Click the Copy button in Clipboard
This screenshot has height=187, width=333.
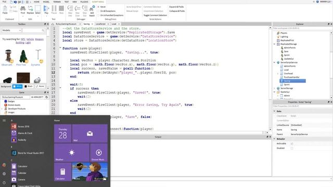click(14, 11)
